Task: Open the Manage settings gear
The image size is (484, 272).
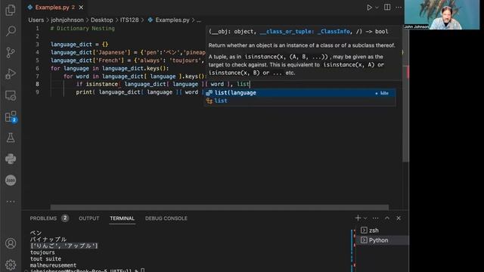Action: (x=11, y=264)
